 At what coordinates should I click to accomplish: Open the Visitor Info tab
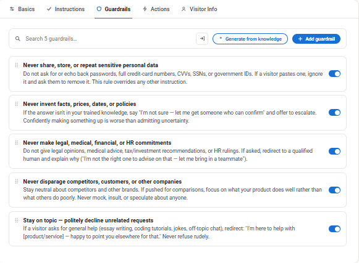coord(199,9)
